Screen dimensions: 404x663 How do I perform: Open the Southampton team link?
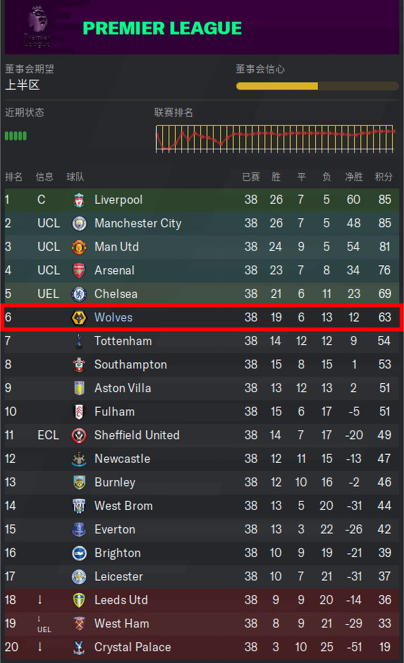point(130,364)
